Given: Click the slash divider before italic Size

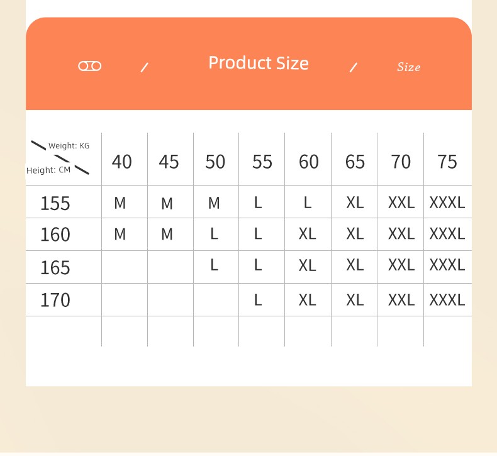Looking at the screenshot, I should point(354,67).
